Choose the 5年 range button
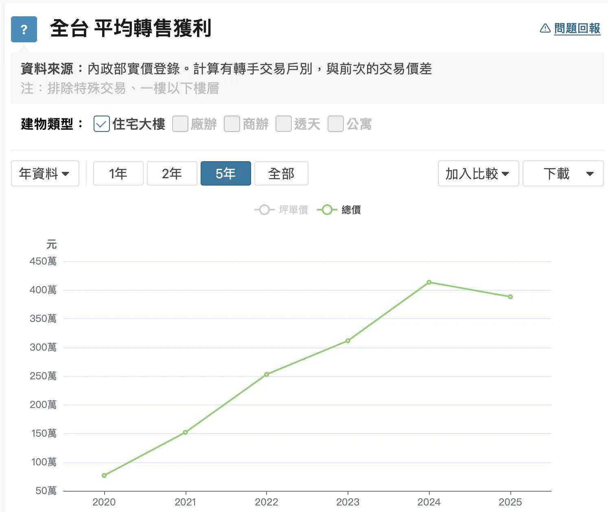 pos(225,173)
